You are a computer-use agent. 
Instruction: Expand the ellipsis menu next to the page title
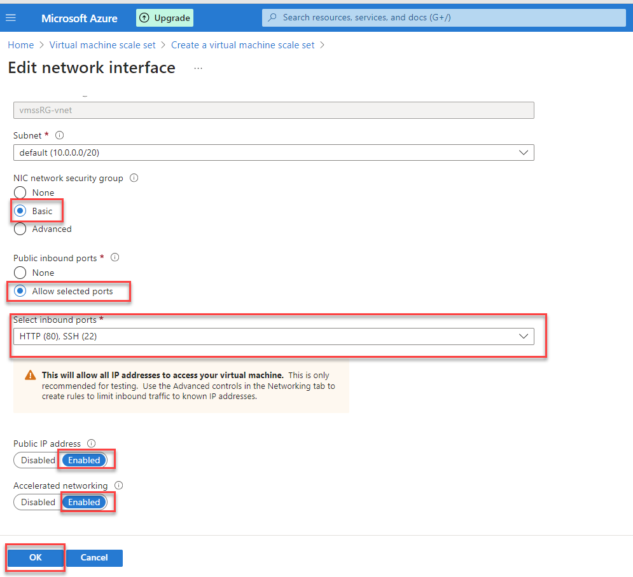(198, 67)
